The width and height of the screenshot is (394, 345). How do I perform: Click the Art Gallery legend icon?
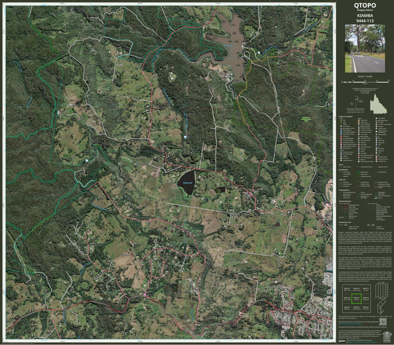pyautogui.click(x=359, y=153)
